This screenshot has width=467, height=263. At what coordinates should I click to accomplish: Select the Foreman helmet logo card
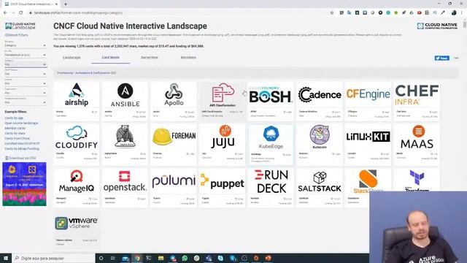pyautogui.click(x=174, y=145)
